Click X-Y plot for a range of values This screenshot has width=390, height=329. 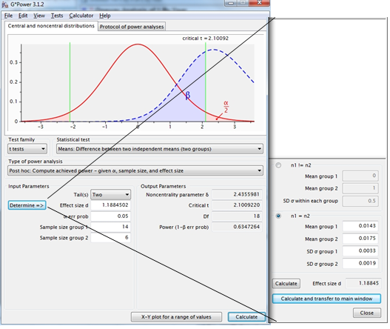[x=176, y=317]
